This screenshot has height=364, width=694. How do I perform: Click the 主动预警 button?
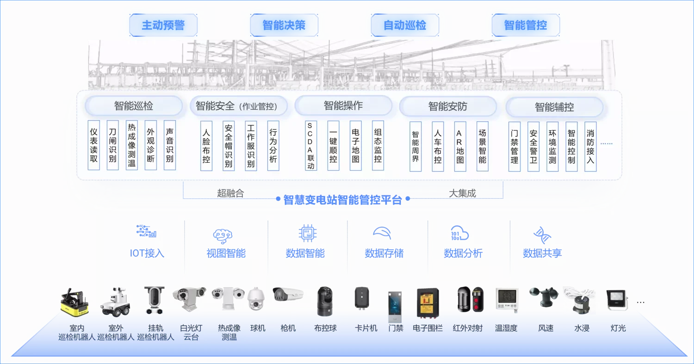coord(163,25)
